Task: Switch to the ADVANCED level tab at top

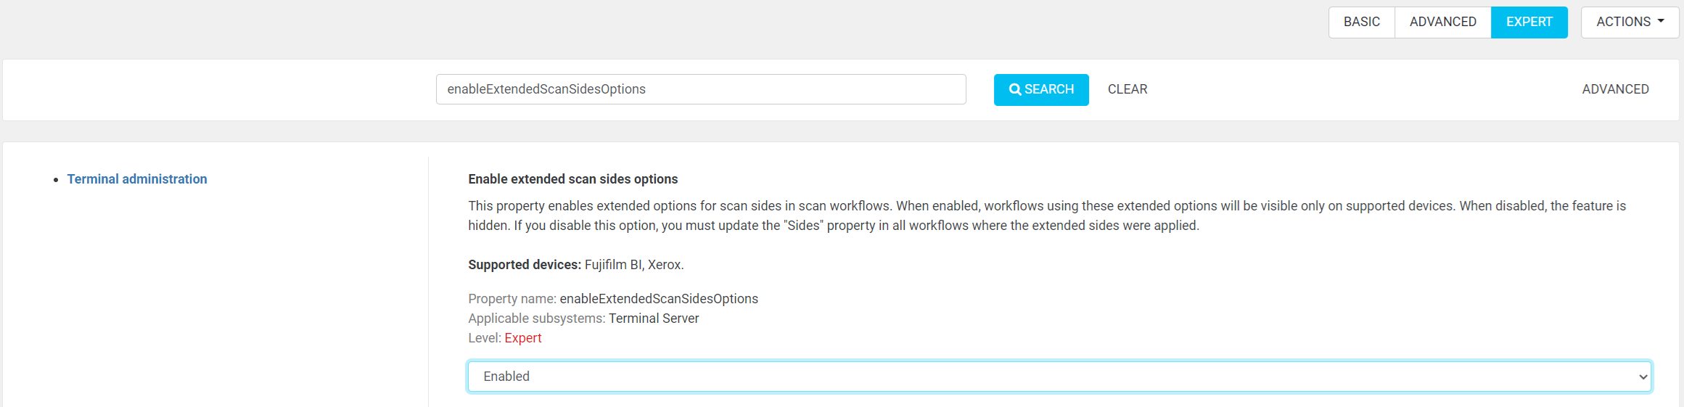Action: coord(1442,22)
